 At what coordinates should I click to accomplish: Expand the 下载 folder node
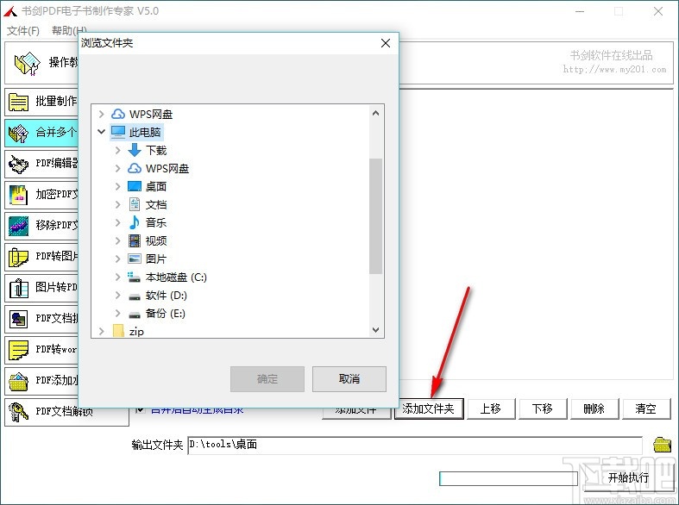click(118, 150)
